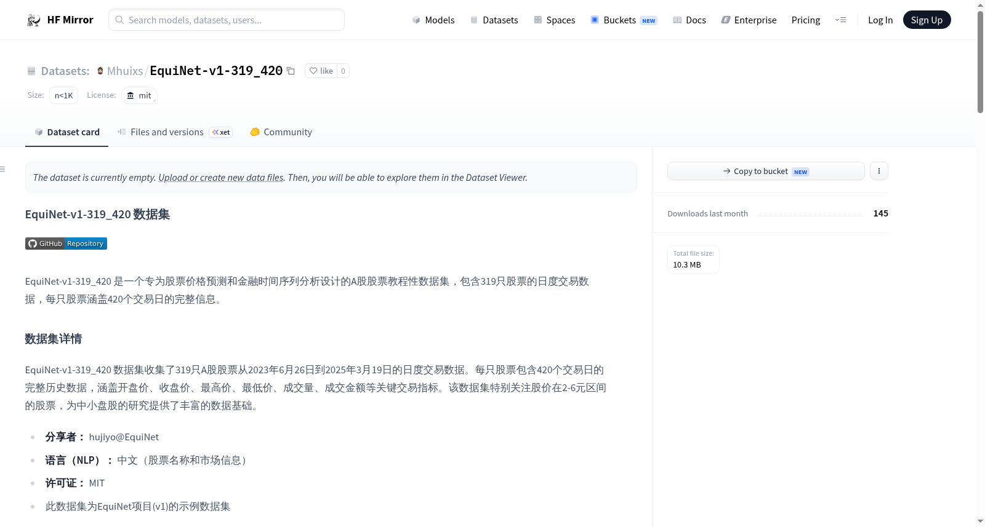Viewport: 985px width, 527px height.
Task: Click the '许可证: MIT' list item
Action: 75,483
